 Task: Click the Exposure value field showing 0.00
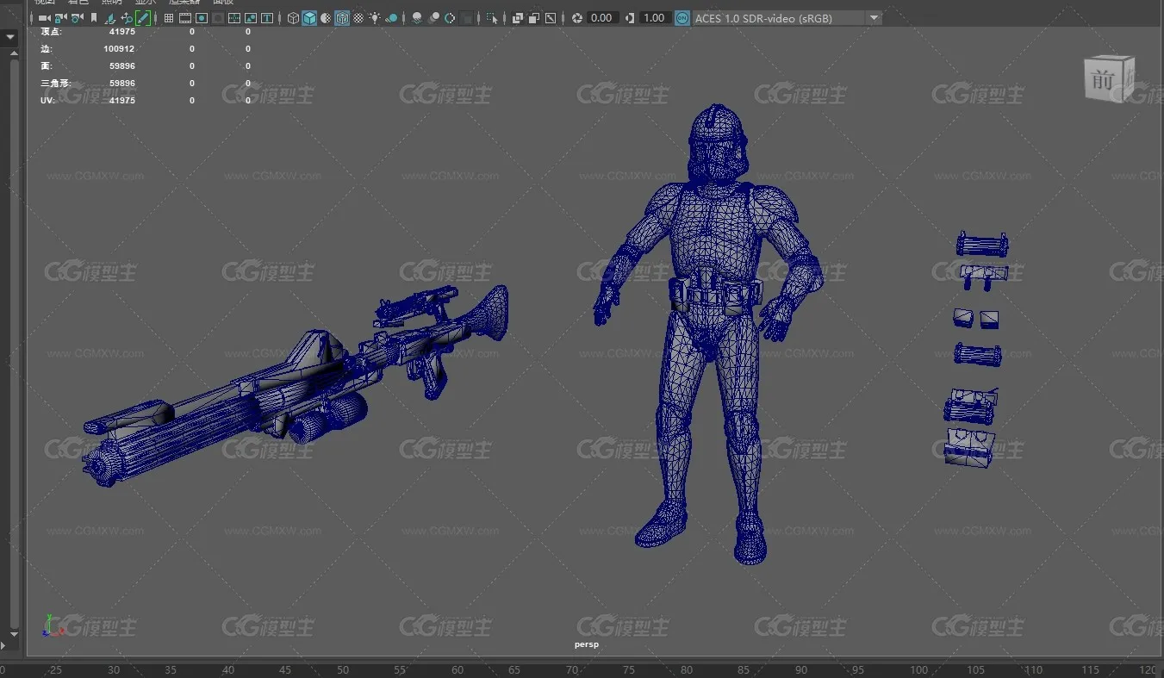pos(601,17)
